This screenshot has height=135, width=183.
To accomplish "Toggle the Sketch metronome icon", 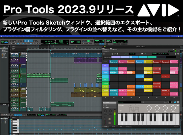I will click(x=175, y=54).
